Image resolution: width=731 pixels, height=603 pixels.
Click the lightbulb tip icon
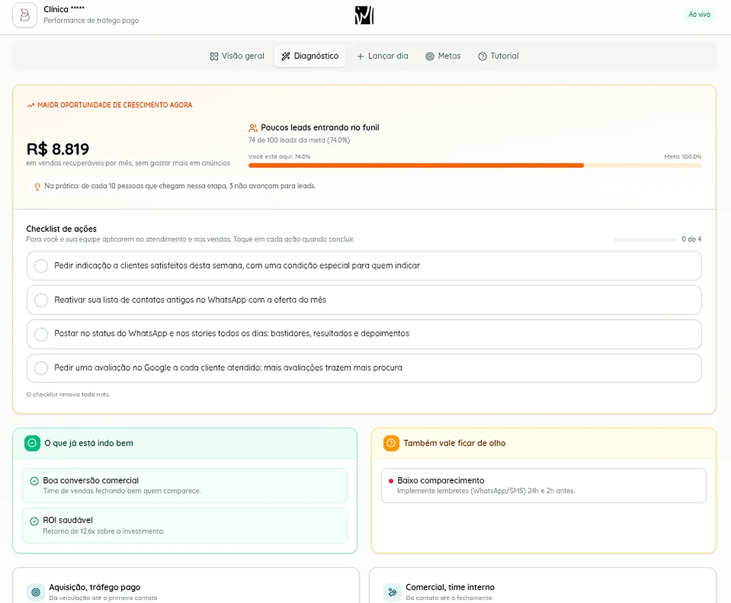tap(37, 187)
